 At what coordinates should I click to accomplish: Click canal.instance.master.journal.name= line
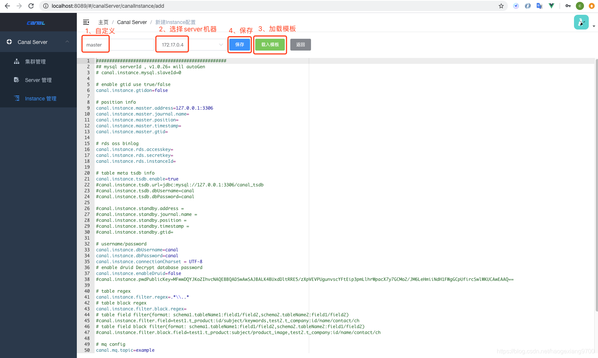coord(143,114)
